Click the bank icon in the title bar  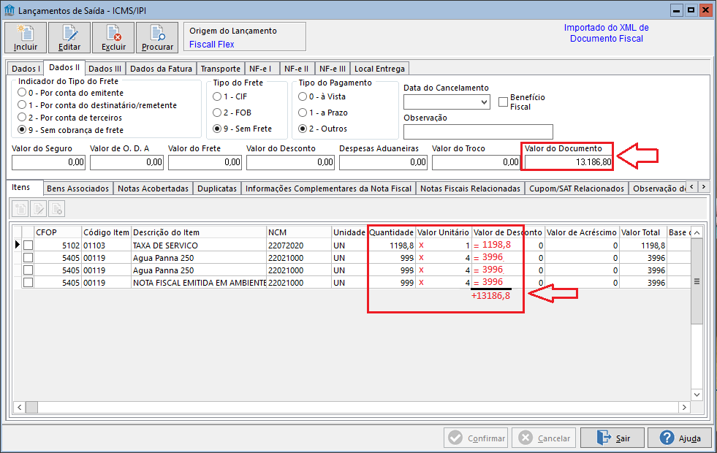click(x=10, y=10)
